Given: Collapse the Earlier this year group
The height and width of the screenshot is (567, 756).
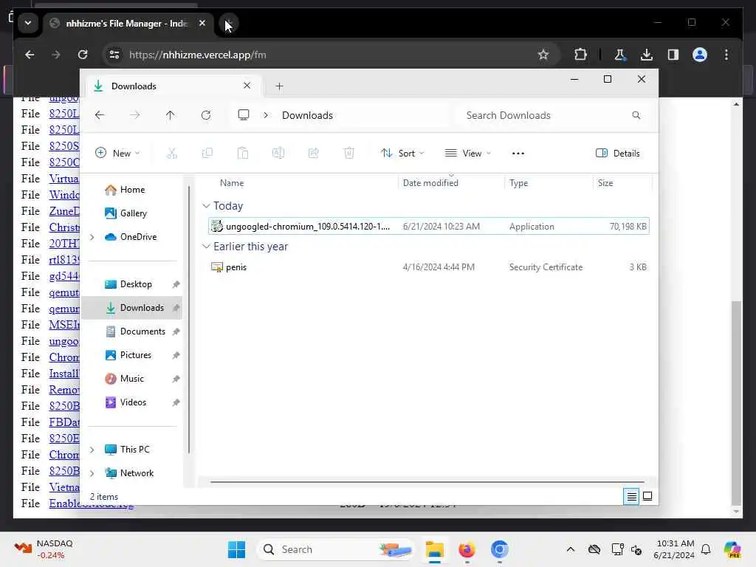Looking at the screenshot, I should 206,247.
